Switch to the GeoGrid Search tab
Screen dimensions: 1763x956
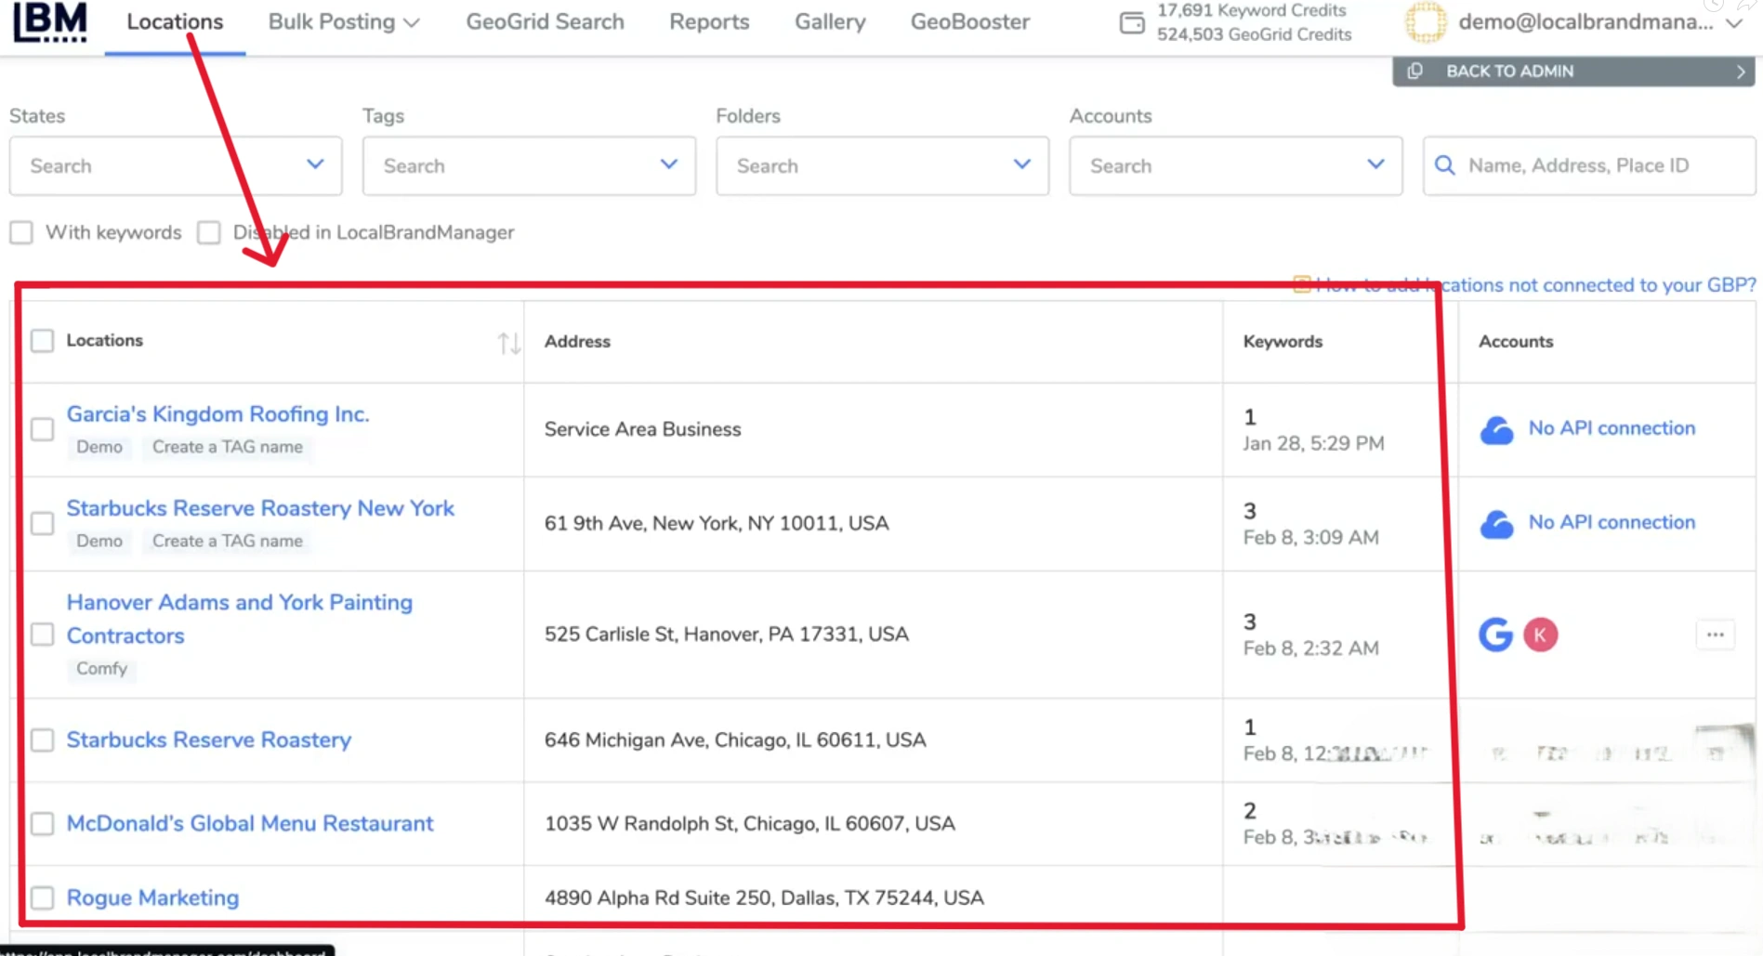pyautogui.click(x=545, y=21)
